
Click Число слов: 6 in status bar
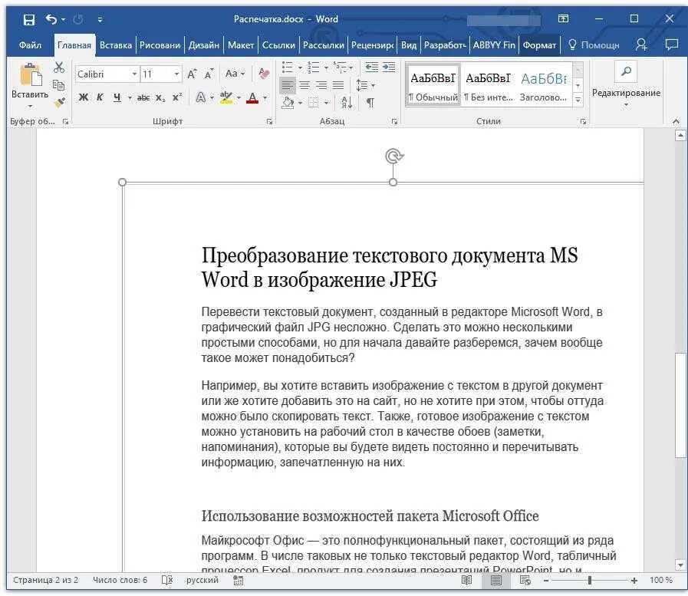[120, 580]
